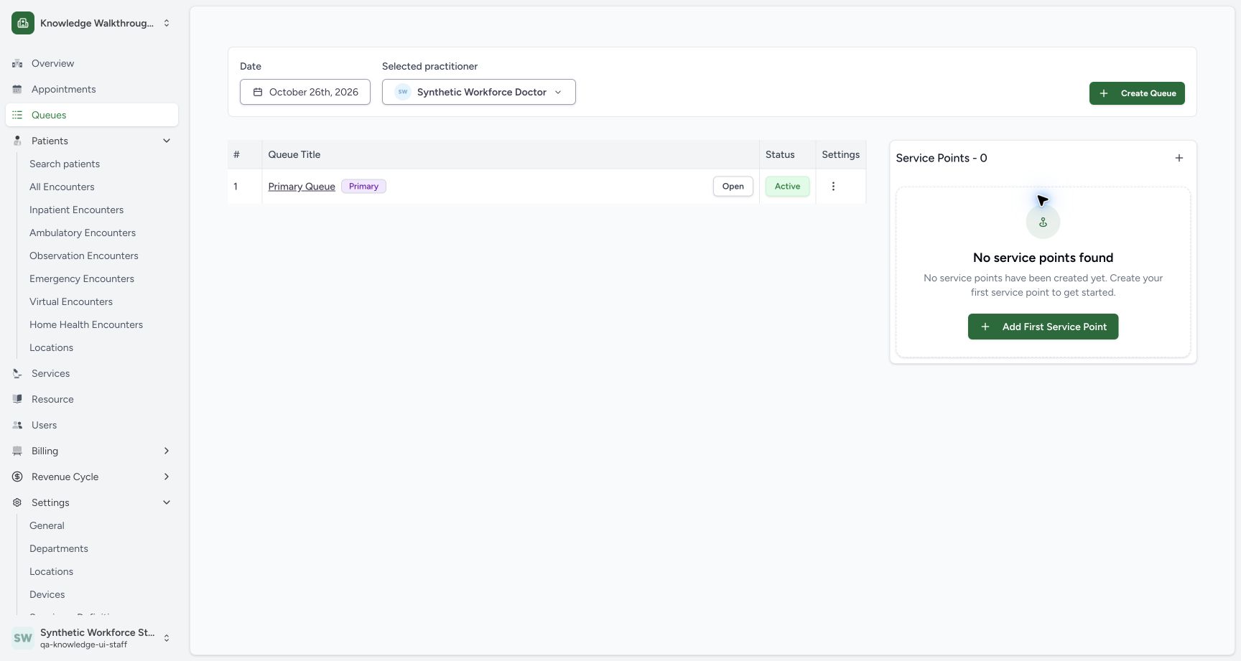This screenshot has width=1241, height=661.
Task: Click the Active status badge
Action: (787, 187)
